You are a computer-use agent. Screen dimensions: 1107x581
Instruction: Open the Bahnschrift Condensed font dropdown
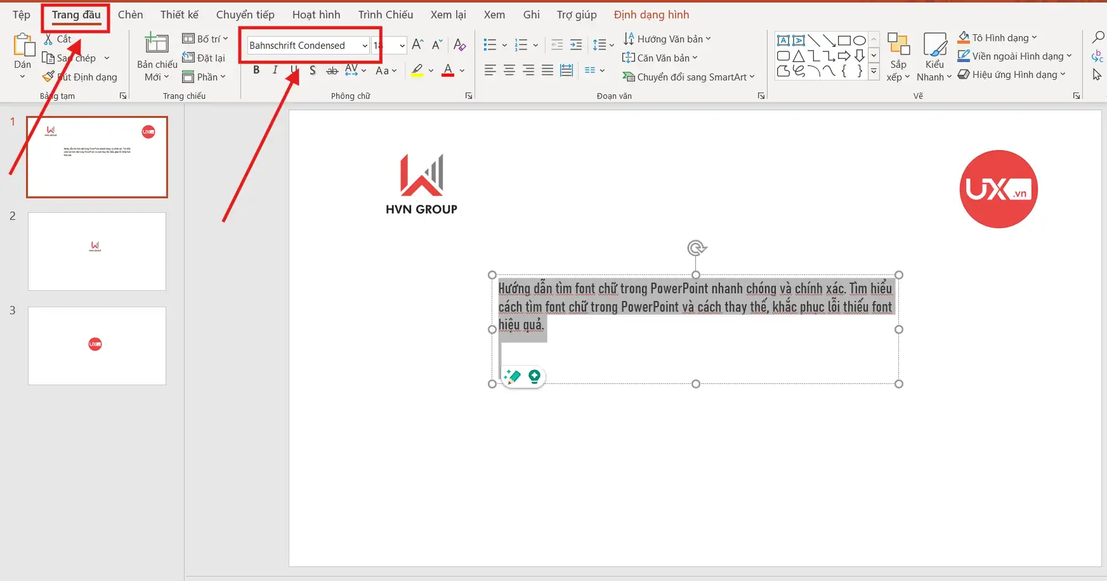[365, 45]
